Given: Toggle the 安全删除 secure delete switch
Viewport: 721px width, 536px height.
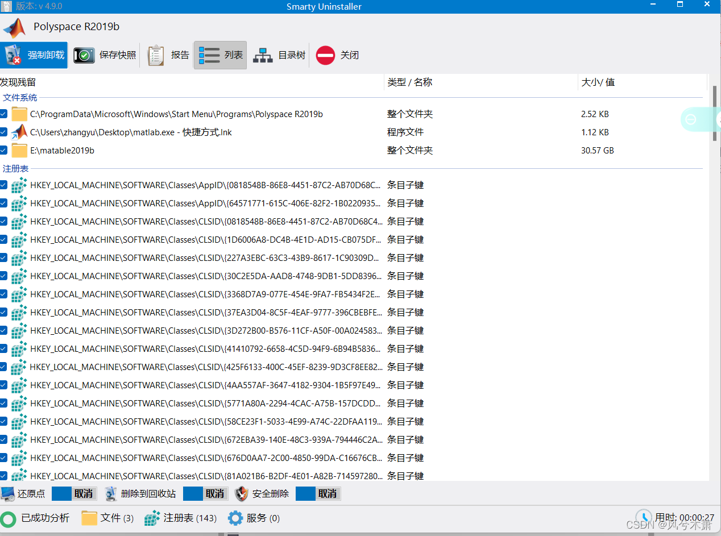Looking at the screenshot, I should click(x=318, y=493).
